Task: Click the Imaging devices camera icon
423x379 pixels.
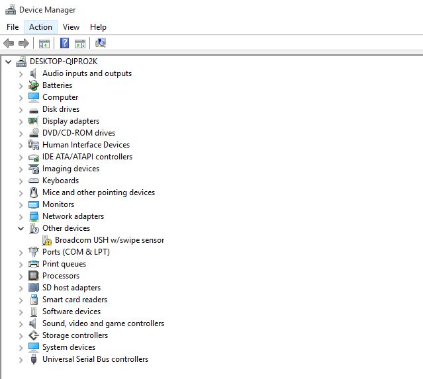Action: (x=34, y=169)
